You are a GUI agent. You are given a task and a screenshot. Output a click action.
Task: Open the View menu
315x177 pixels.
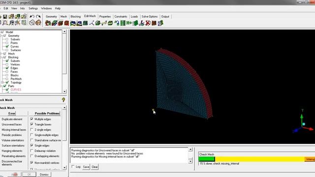pos(14,8)
